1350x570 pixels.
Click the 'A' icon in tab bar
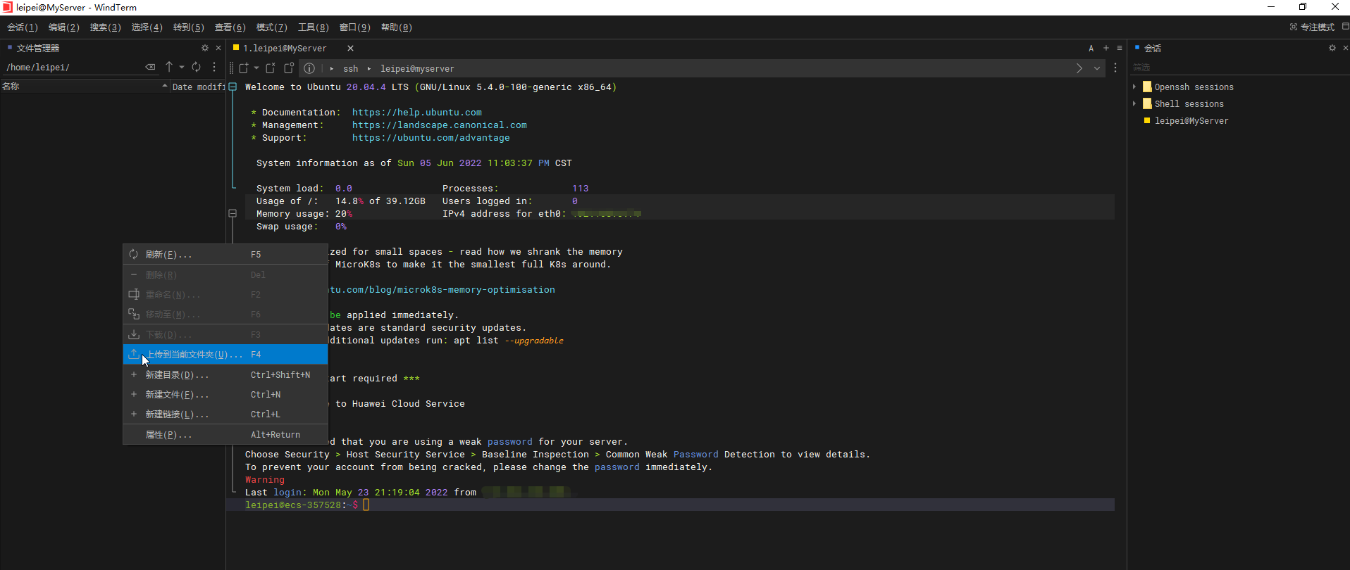click(x=1091, y=48)
